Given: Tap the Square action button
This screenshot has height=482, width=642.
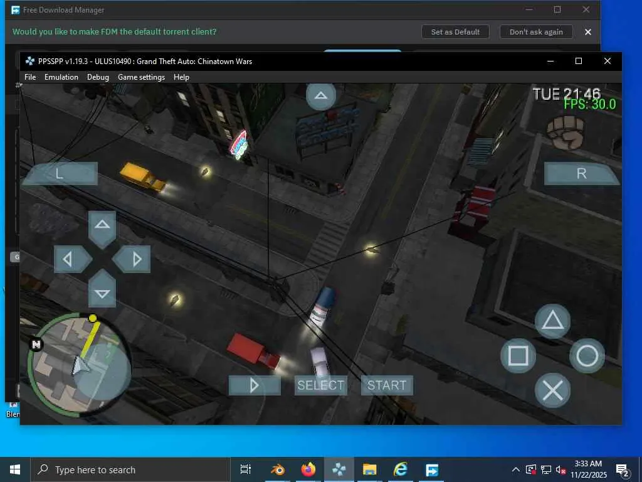Looking at the screenshot, I should coord(518,355).
